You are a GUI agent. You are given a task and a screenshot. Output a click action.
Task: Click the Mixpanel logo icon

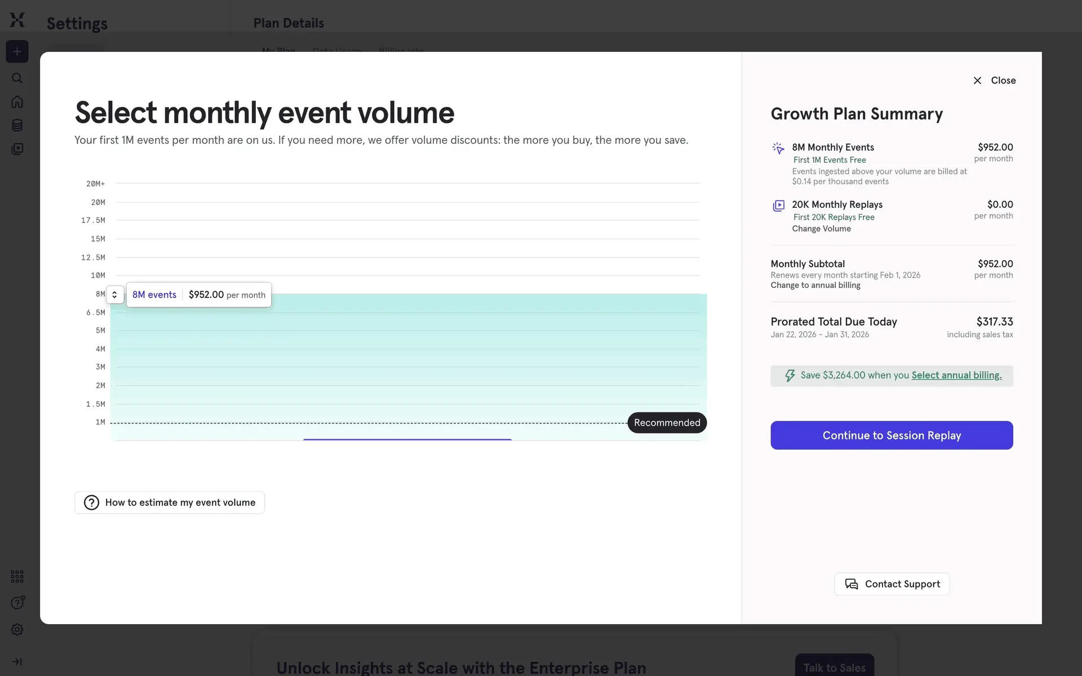coord(17,20)
